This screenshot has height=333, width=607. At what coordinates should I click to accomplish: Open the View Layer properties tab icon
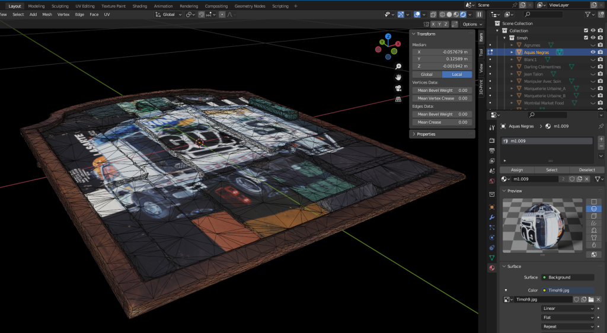click(x=491, y=161)
